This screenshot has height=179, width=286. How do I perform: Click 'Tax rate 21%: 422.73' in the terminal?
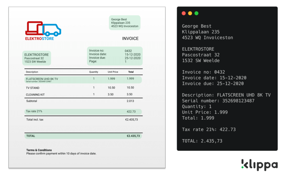[209, 129]
